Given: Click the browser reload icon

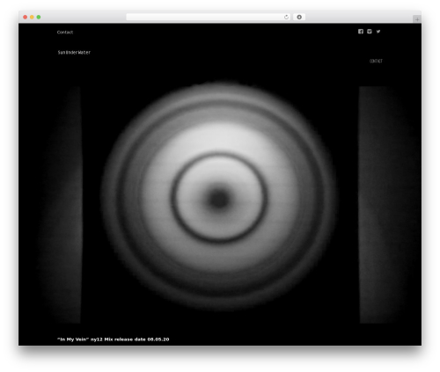Looking at the screenshot, I should [286, 17].
